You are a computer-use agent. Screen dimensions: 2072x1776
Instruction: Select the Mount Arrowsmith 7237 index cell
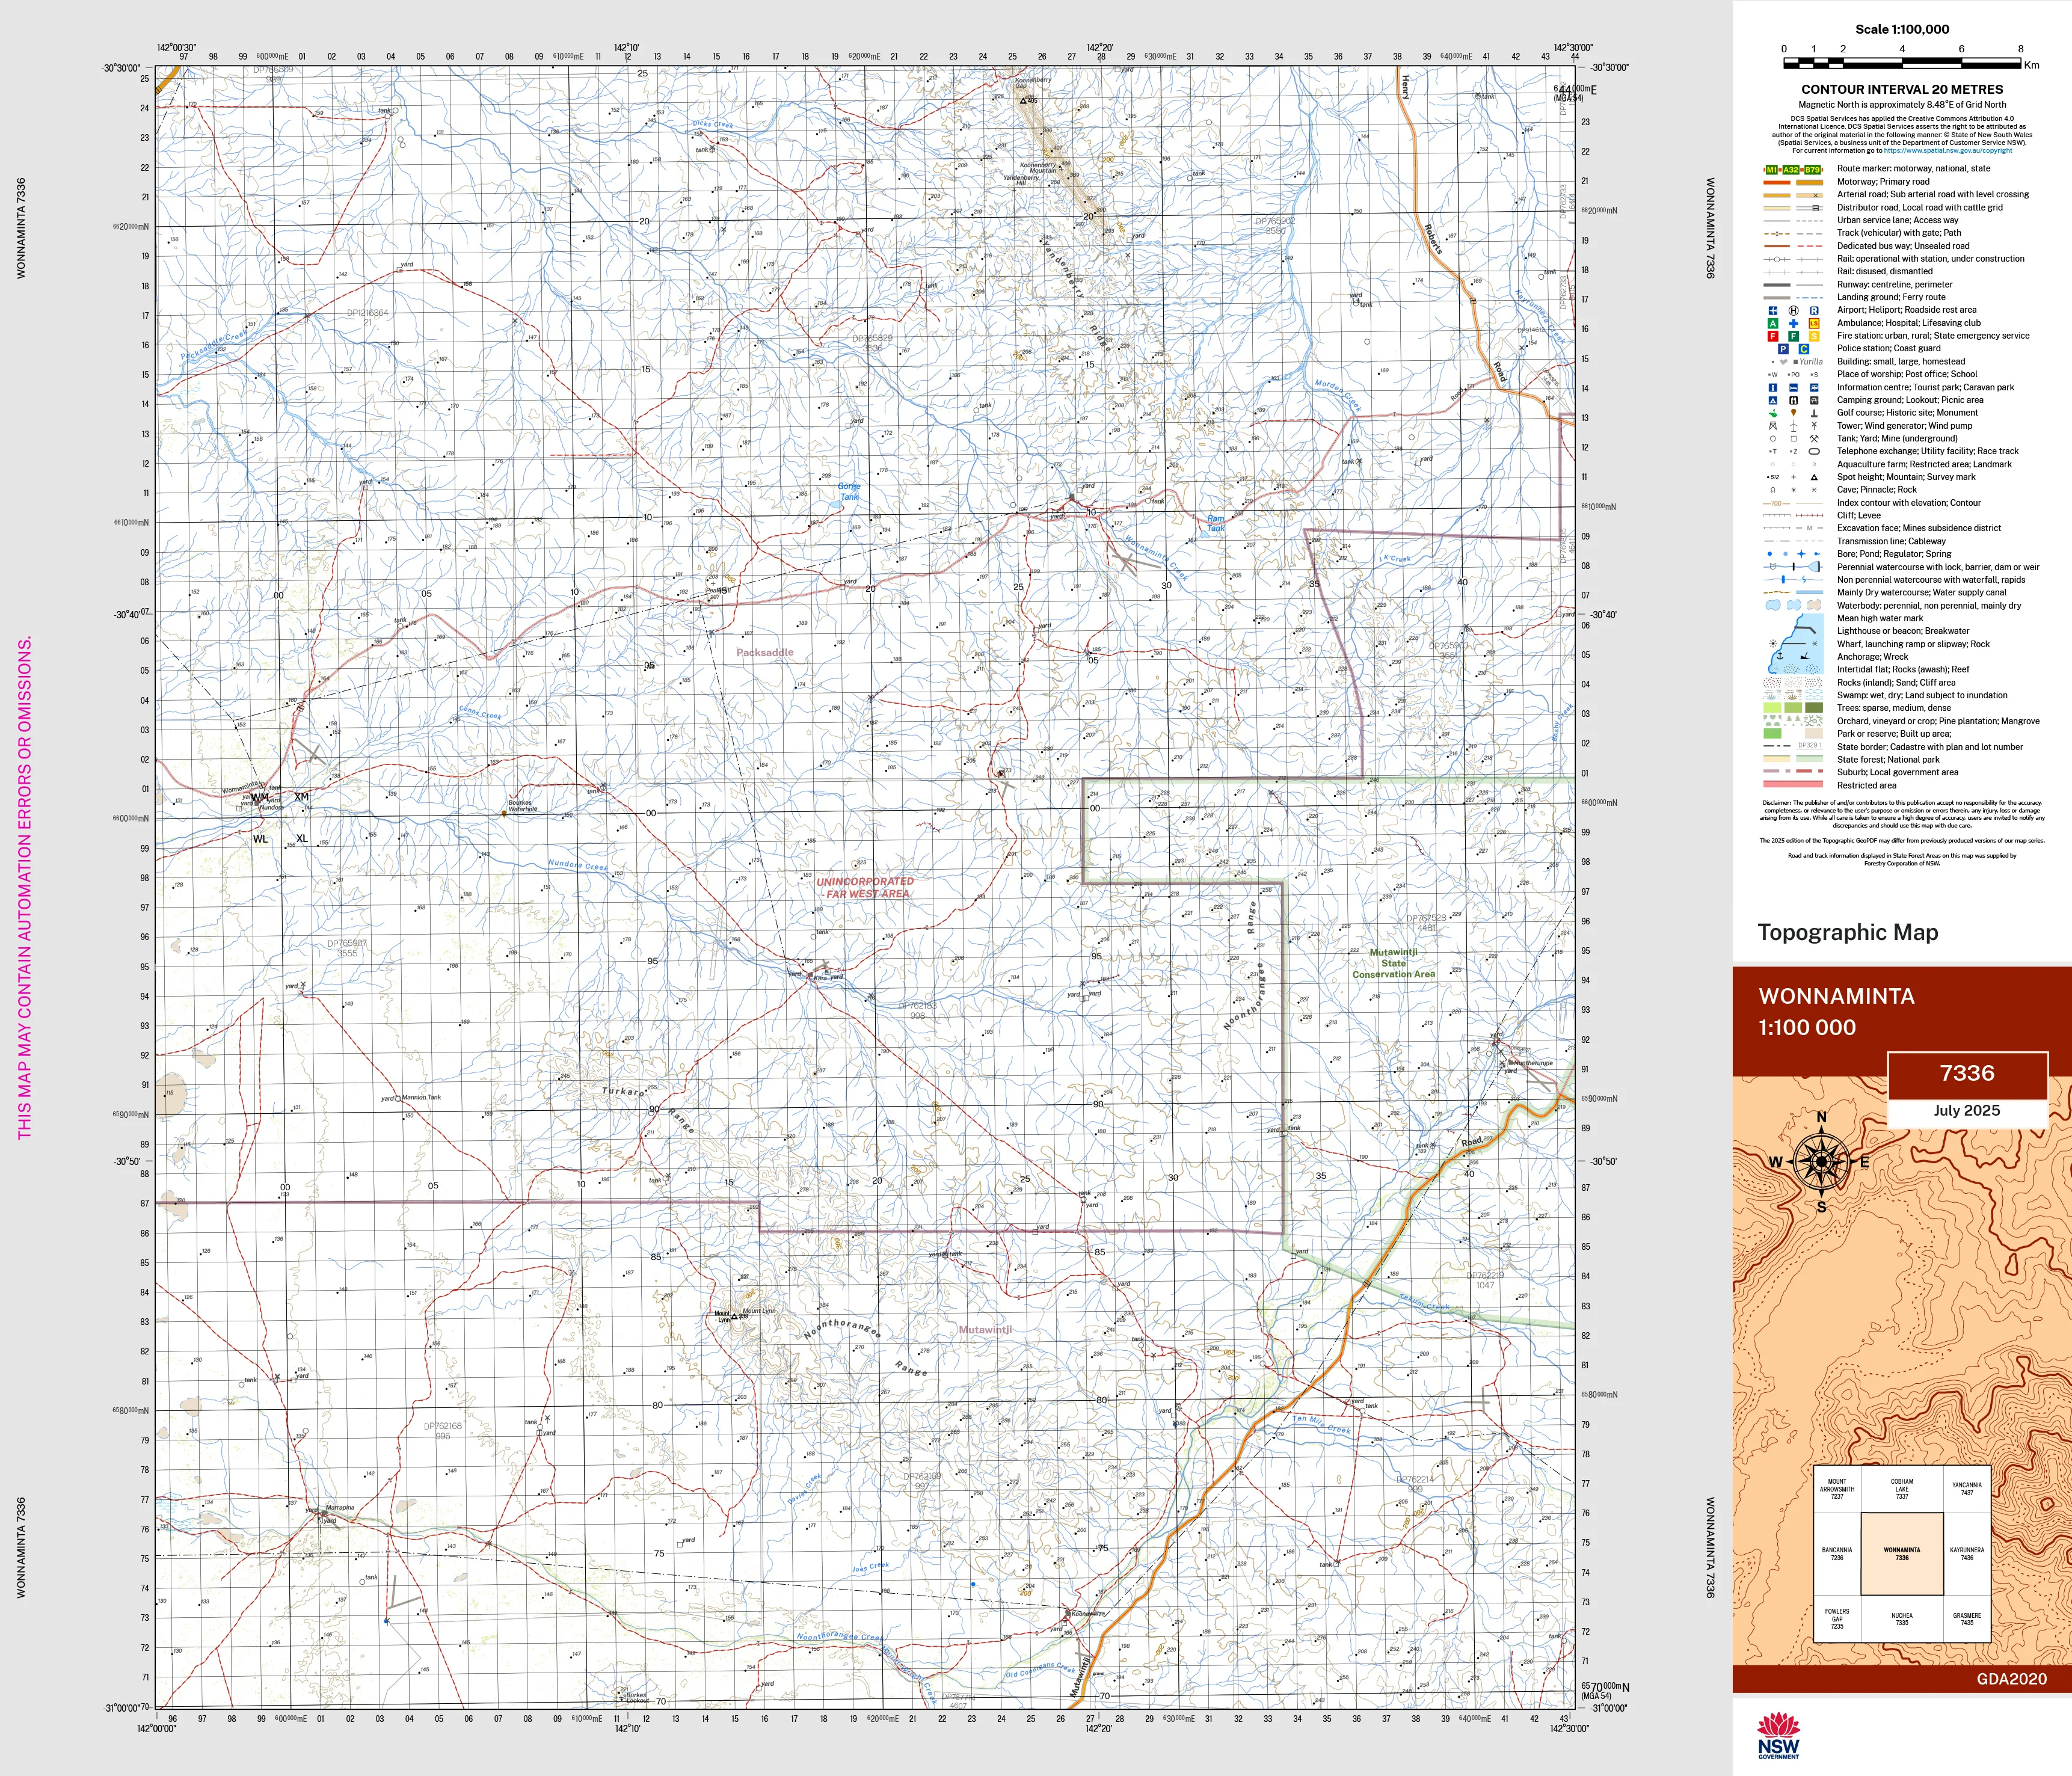(x=1837, y=1489)
